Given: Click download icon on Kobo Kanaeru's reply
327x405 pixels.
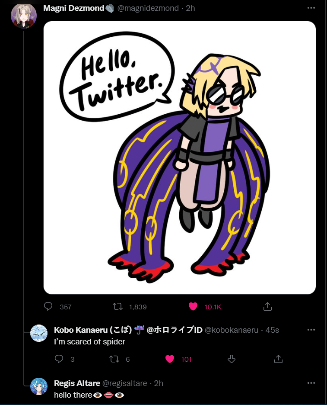Looking at the screenshot, I should [x=232, y=359].
